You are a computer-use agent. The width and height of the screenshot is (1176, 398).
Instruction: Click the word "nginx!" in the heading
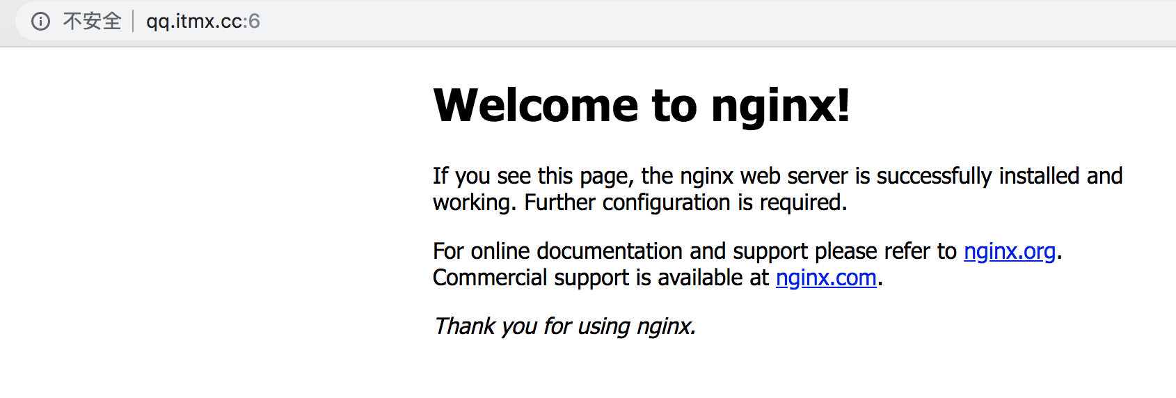point(780,106)
